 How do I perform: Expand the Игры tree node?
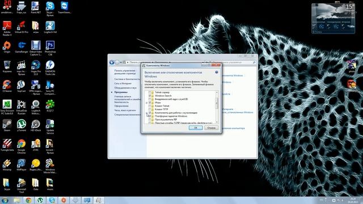pos(146,103)
